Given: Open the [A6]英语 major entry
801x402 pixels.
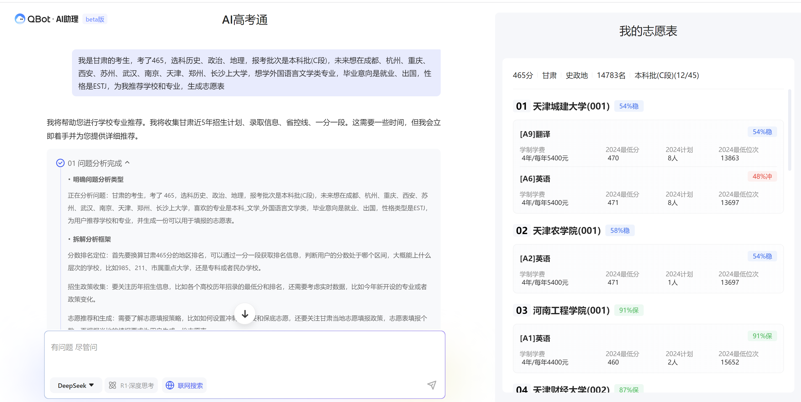Looking at the screenshot, I should coord(648,190).
